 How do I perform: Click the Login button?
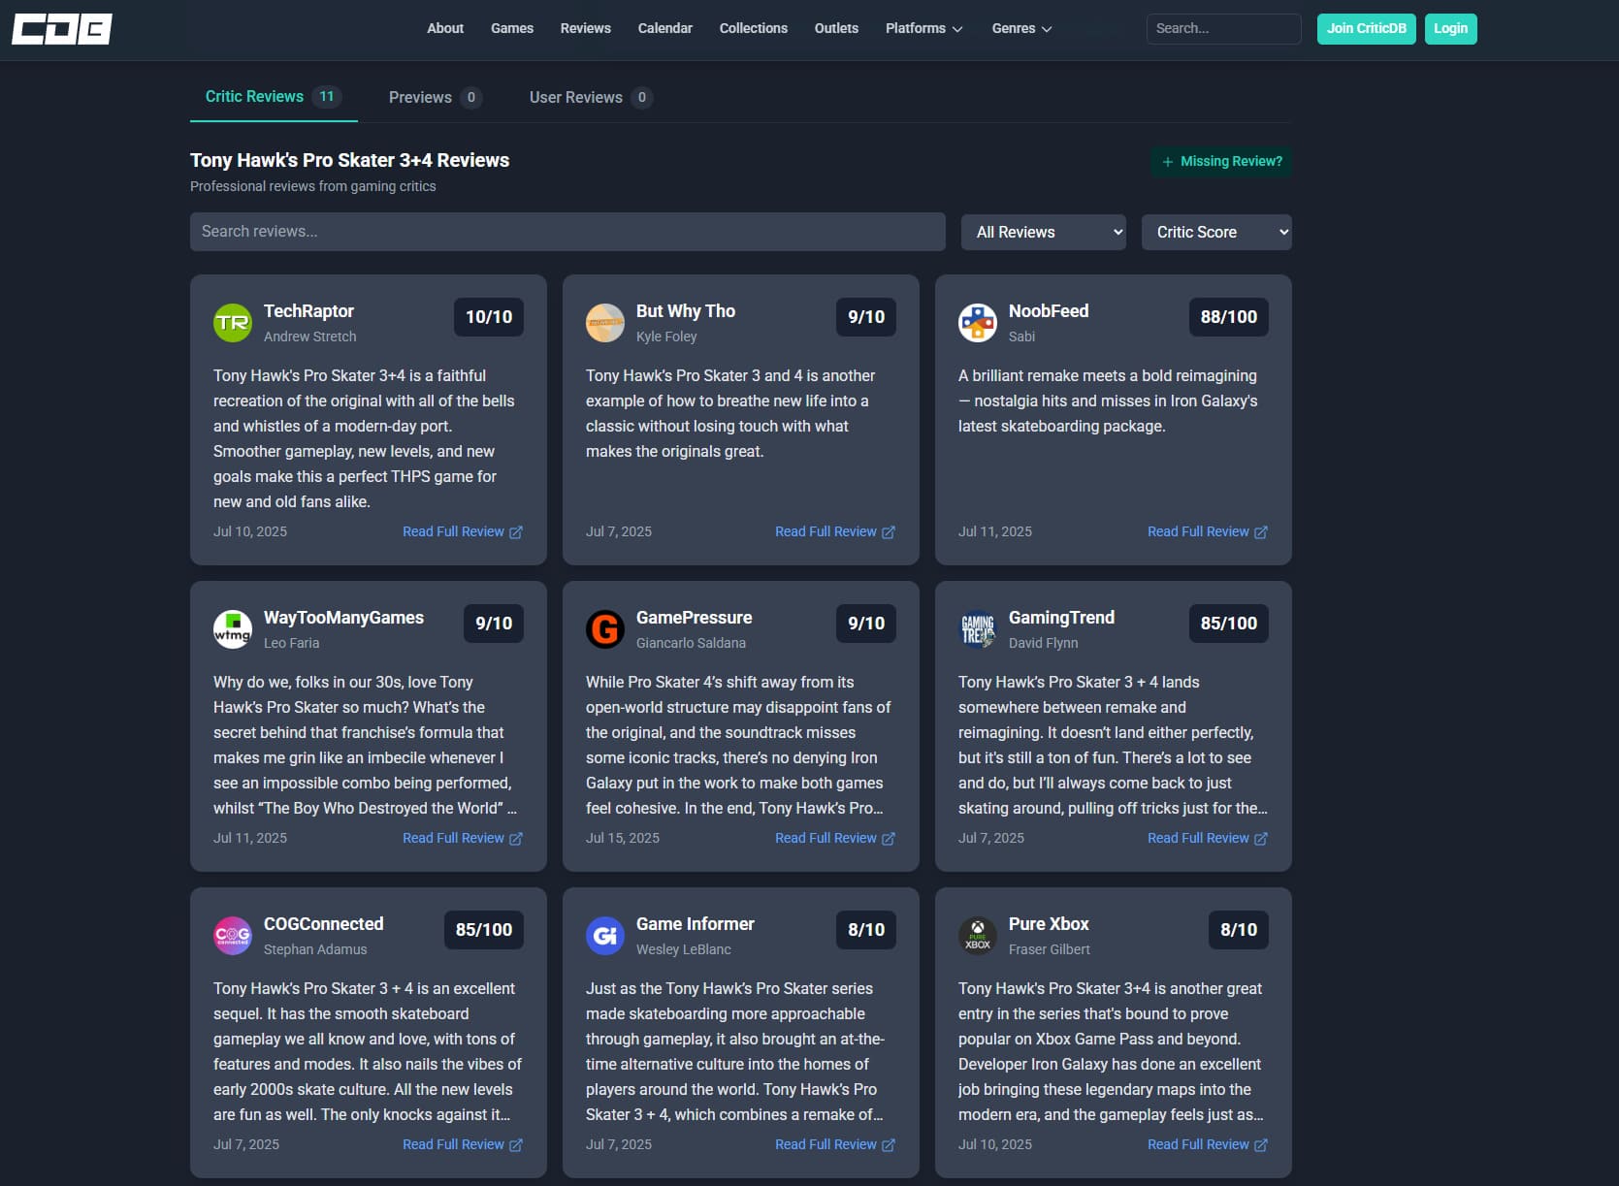point(1451,28)
